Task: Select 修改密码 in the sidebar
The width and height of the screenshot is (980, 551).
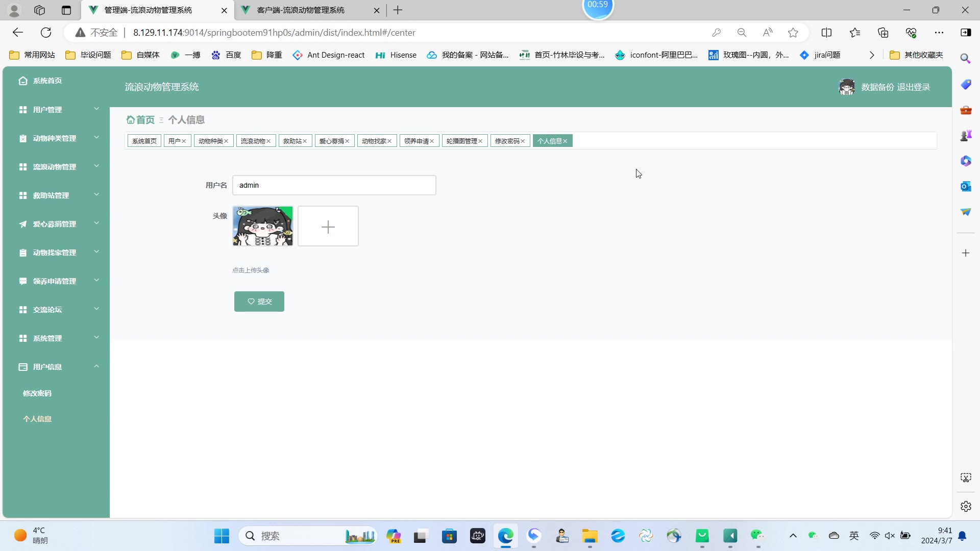Action: click(x=37, y=393)
